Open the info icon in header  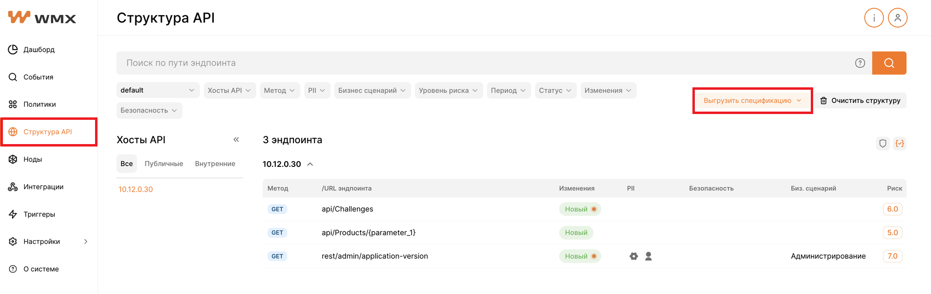point(874,18)
